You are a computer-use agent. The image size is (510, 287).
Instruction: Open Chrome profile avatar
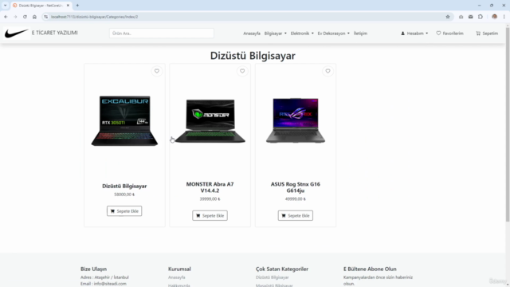point(494,17)
